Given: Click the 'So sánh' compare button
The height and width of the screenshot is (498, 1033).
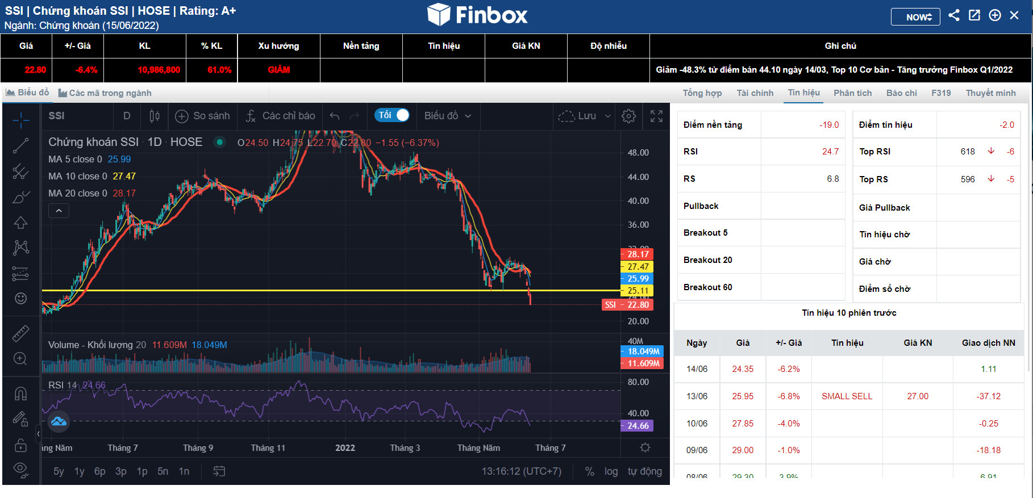Looking at the screenshot, I should pos(203,116).
